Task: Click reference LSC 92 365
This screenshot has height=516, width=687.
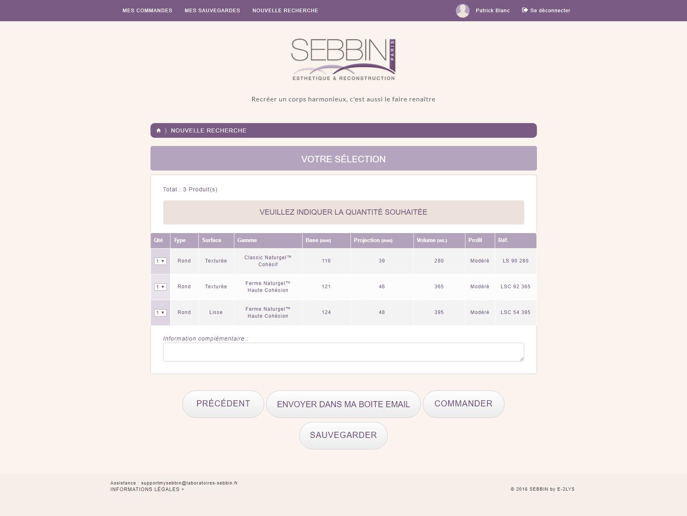Action: (516, 287)
